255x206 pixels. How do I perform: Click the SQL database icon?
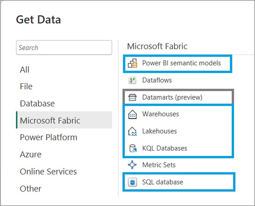coord(132,182)
